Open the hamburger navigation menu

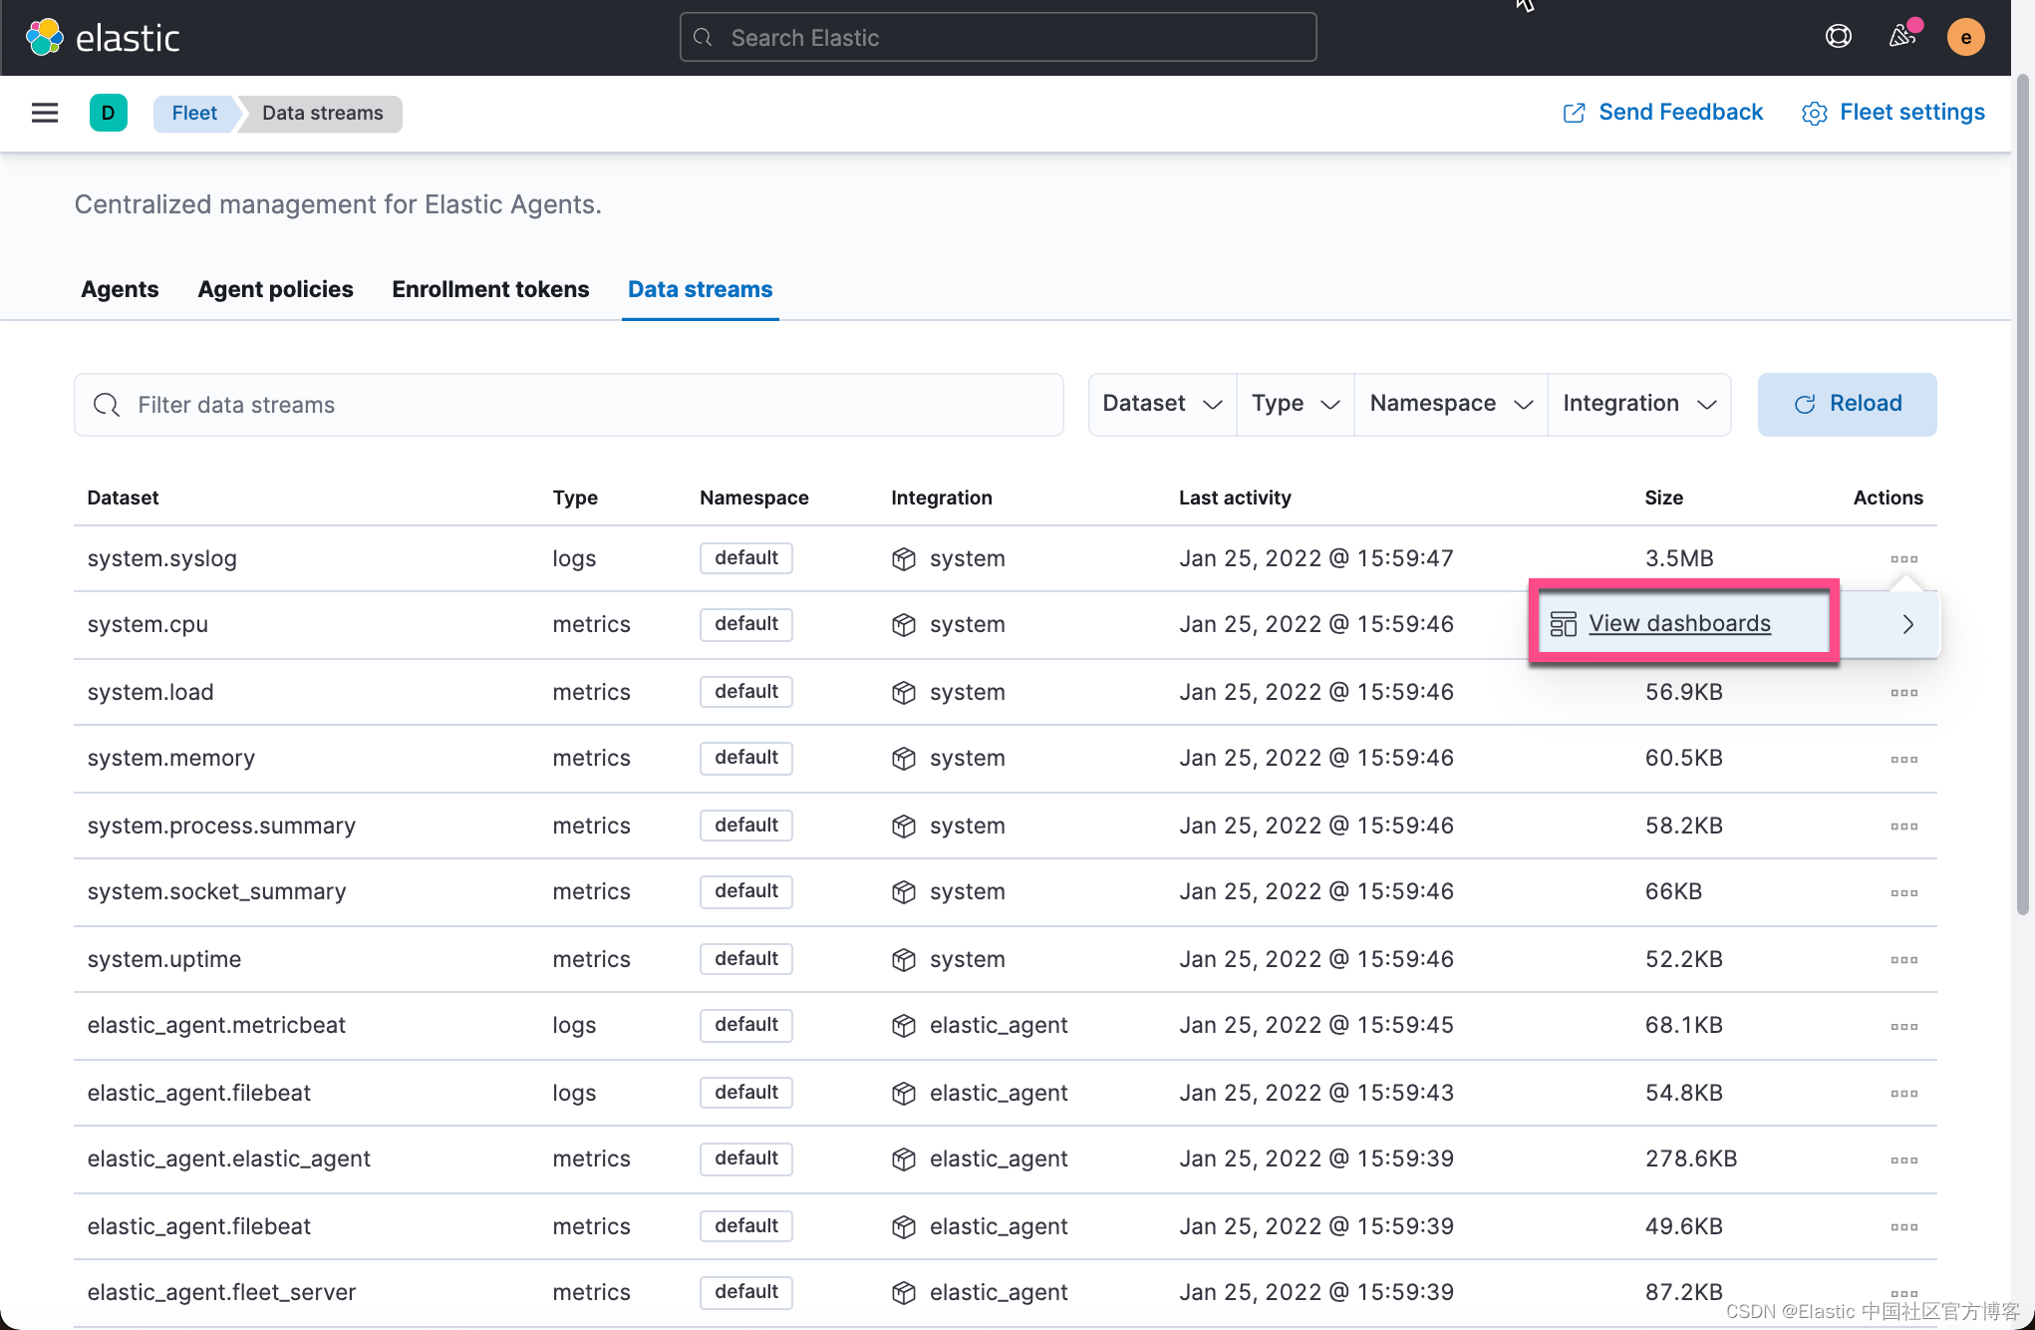45,113
